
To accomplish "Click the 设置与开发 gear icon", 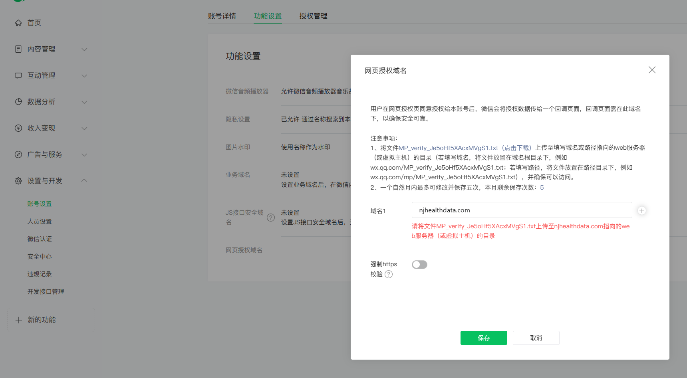I will point(18,181).
